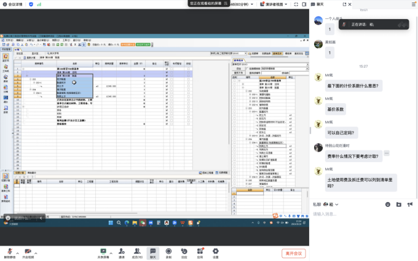Open File Explorer on the shared taskbar
This screenshot has width=418, height=261.
click(x=135, y=223)
